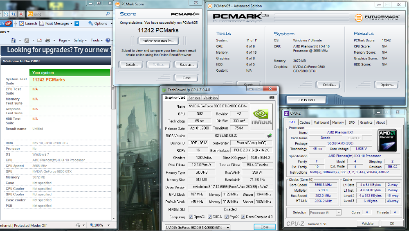Click the browser Print icon

[48, 40]
